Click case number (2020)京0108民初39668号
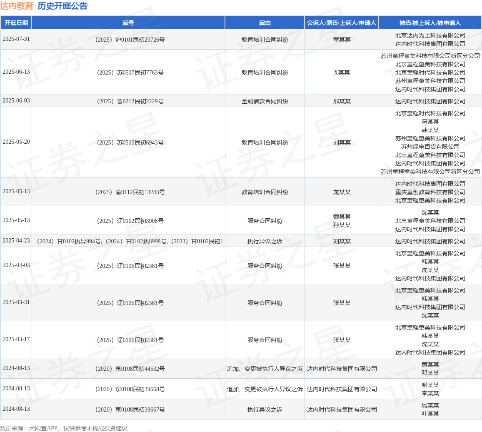This screenshot has height=432, width=482. (130, 389)
